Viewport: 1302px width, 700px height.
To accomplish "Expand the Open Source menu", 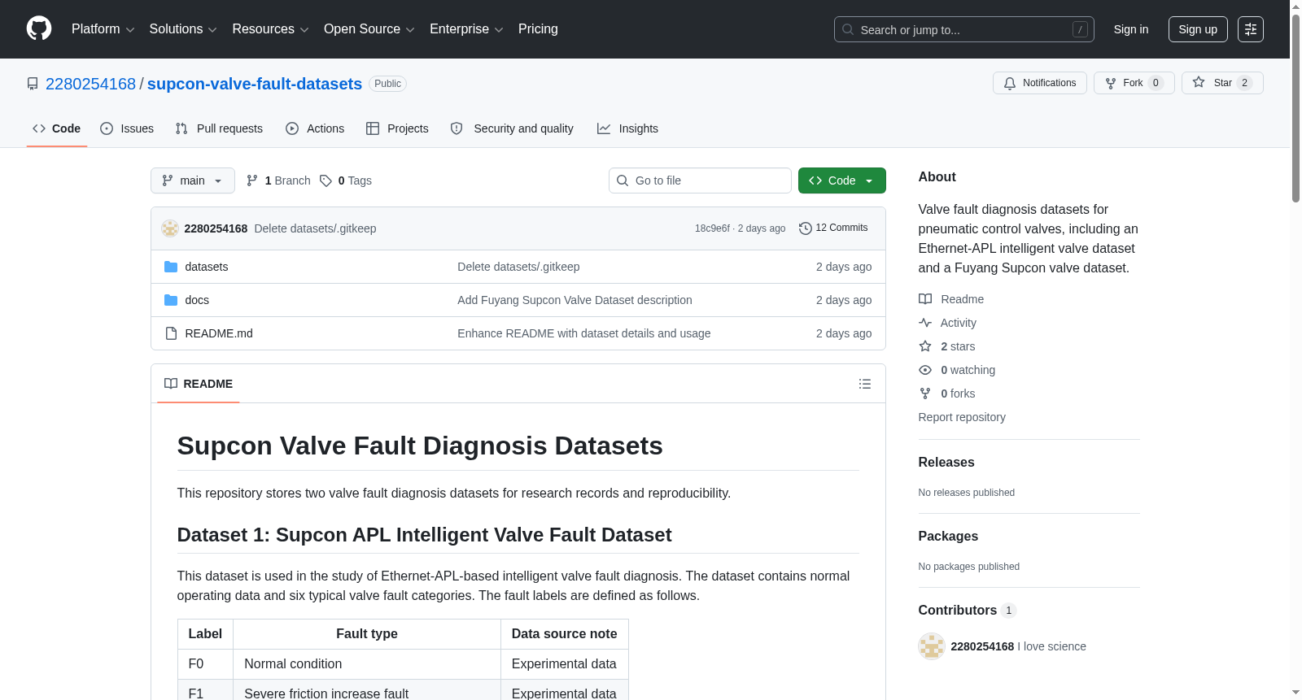I will [x=369, y=29].
